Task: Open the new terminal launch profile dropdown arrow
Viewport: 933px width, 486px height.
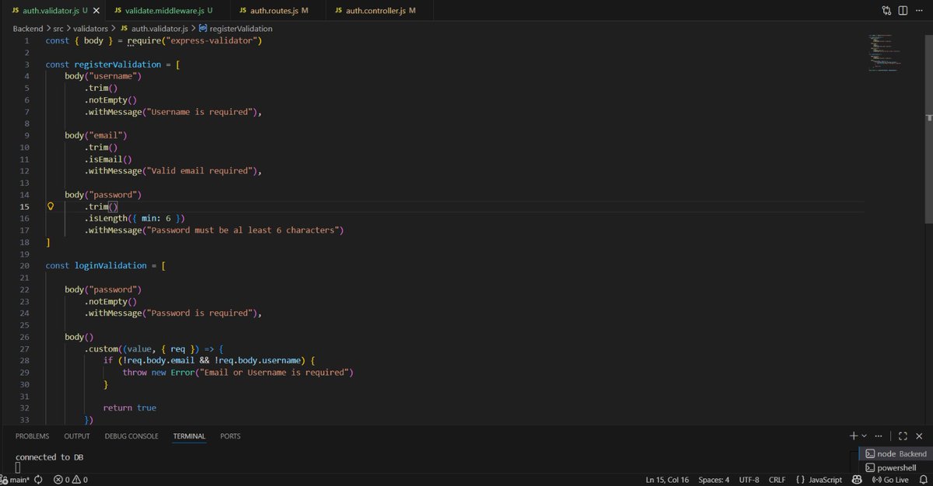Action: tap(864, 436)
